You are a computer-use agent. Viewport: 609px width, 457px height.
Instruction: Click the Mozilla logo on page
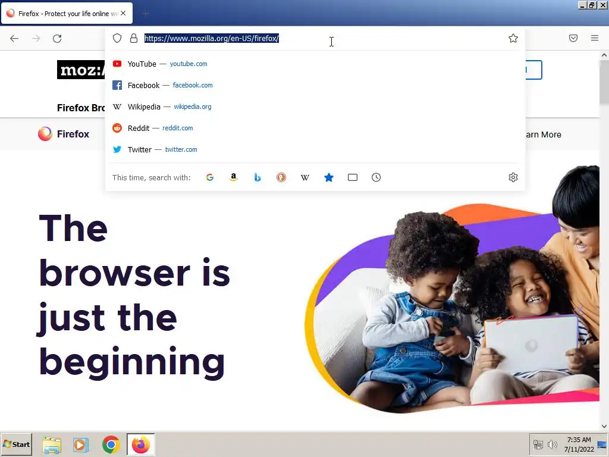(81, 70)
